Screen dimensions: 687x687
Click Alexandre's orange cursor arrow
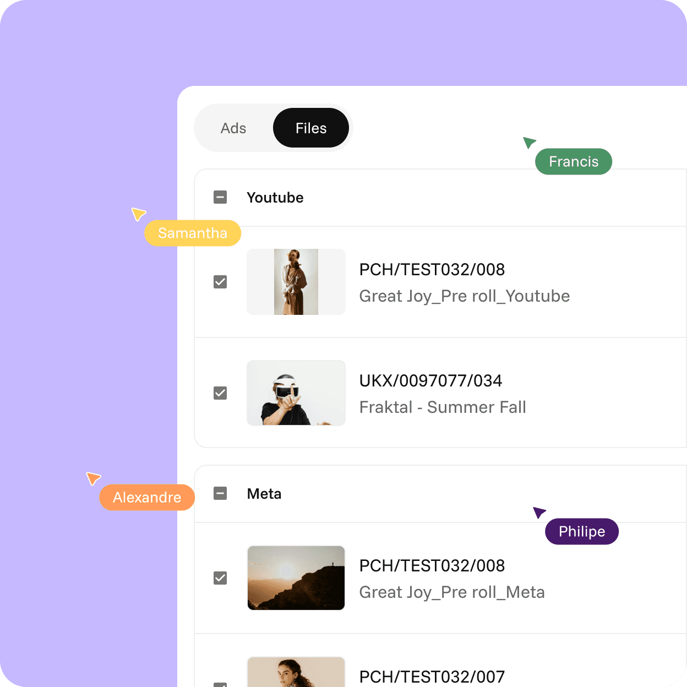[94, 478]
